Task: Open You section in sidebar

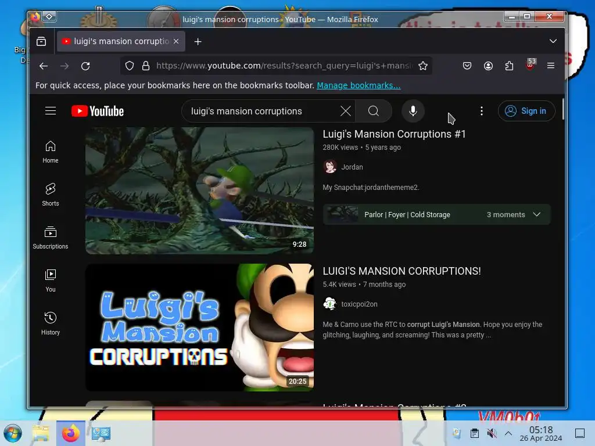Action: click(51, 280)
